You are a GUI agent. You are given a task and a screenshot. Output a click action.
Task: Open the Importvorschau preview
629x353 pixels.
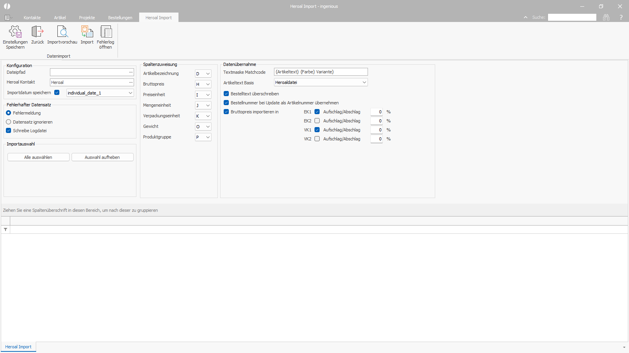62,32
